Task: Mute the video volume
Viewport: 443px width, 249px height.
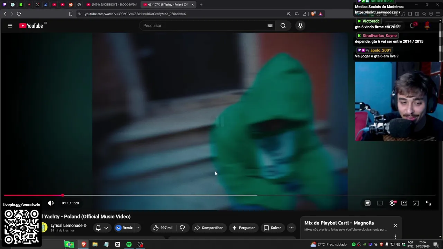Action: (x=51, y=203)
